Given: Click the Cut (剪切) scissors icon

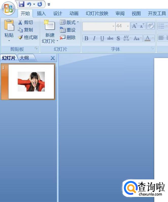Looking at the screenshot, I should (x=20, y=23).
